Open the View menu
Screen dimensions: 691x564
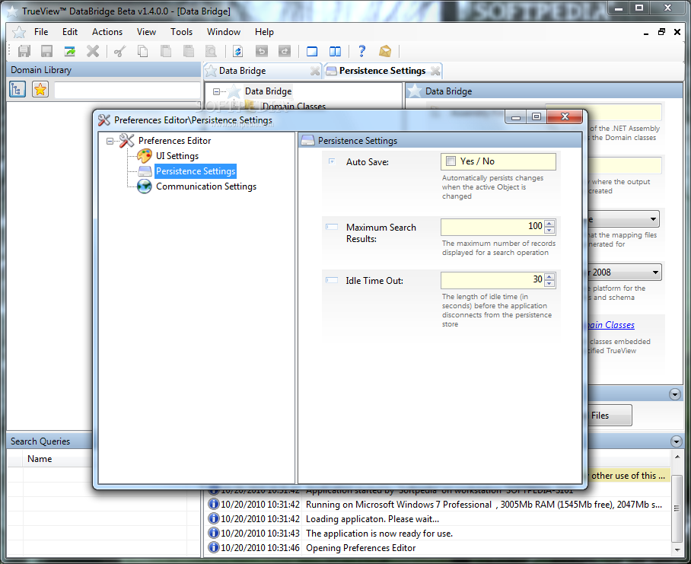point(146,32)
